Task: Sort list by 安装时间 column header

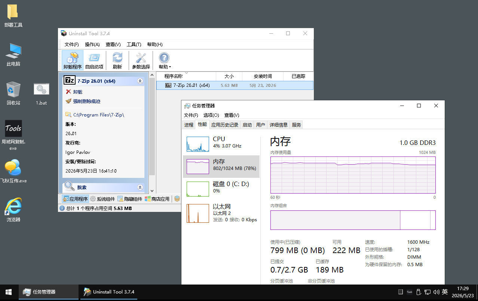Action: coord(263,76)
